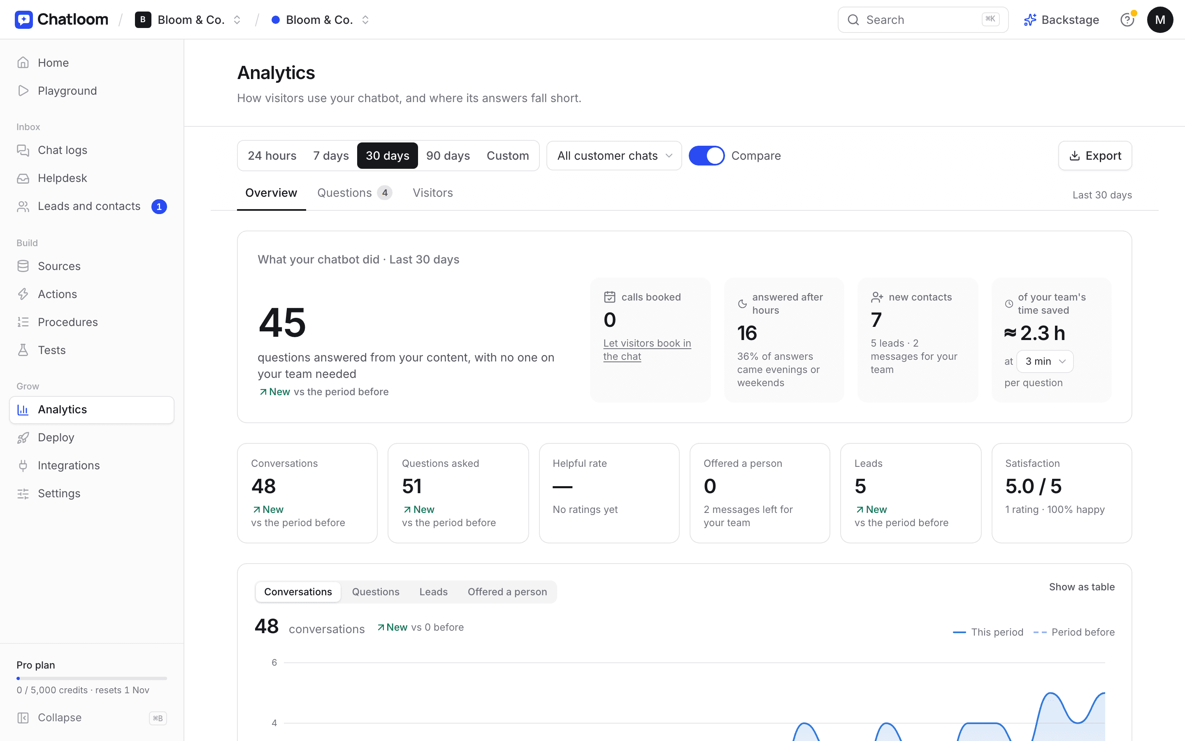Select the 90 days range
The height and width of the screenshot is (741, 1185).
[448, 156]
